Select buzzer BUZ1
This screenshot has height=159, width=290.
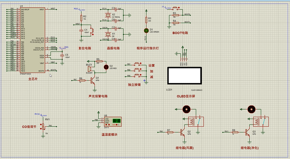point(89,69)
